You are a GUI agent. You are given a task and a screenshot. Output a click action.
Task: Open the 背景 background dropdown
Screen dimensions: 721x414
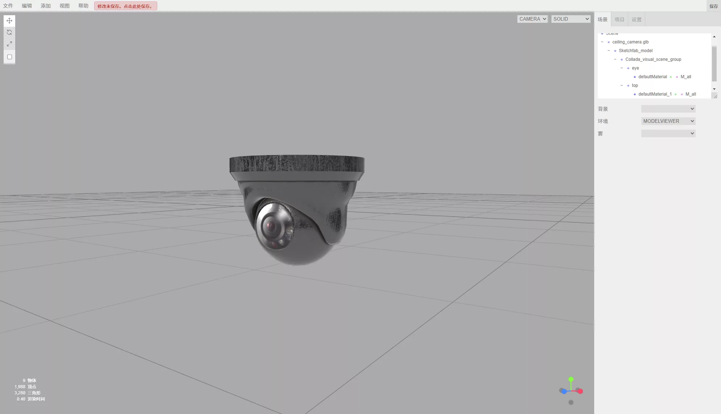pyautogui.click(x=668, y=109)
